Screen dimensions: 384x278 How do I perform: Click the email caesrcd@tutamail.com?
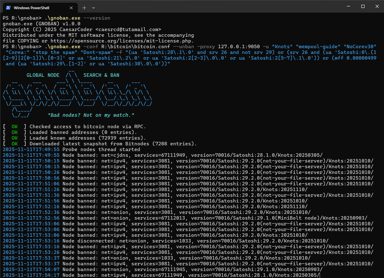click(x=128, y=30)
